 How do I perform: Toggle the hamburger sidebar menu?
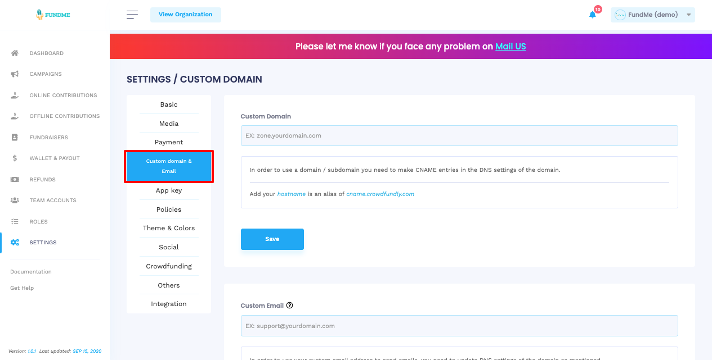132,15
